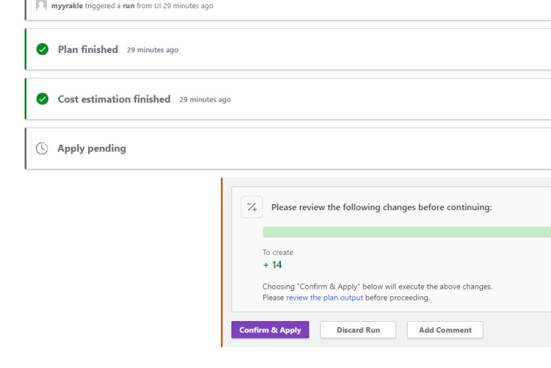Image resolution: width=551 pixels, height=368 pixels.
Task: Click the green check icon beside Plan finished
Action: [x=43, y=50]
